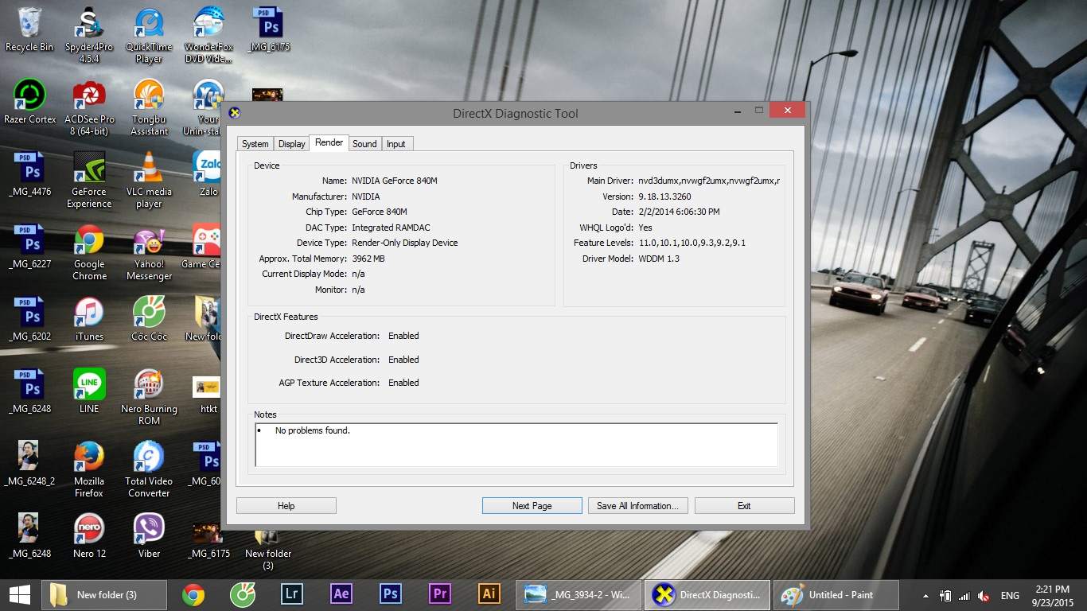Click the driver version 9.18.13.3260
This screenshot has height=611, width=1087.
click(x=664, y=197)
